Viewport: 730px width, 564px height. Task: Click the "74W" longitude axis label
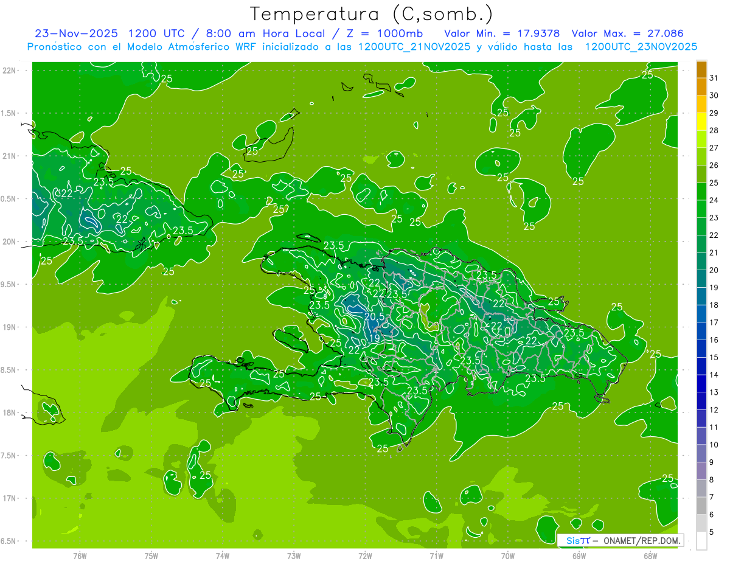223,555
